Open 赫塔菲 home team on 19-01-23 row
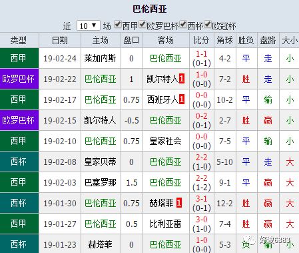Viewport: 299px width, 253px height. coord(101,244)
